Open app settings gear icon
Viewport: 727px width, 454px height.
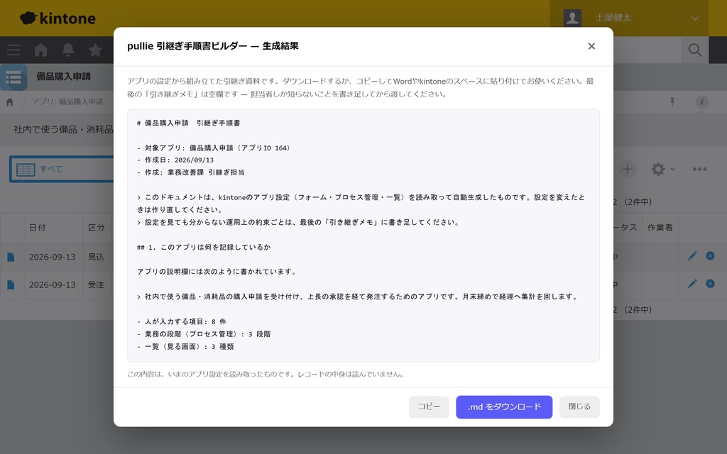(657, 169)
